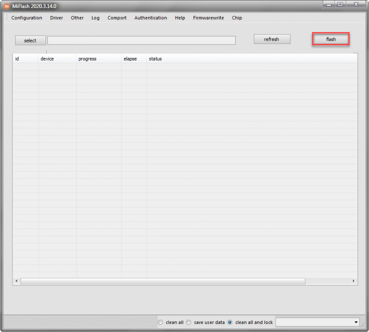Screen dimensions: 369x332
Task: Hit the refresh button
Action: (x=272, y=39)
